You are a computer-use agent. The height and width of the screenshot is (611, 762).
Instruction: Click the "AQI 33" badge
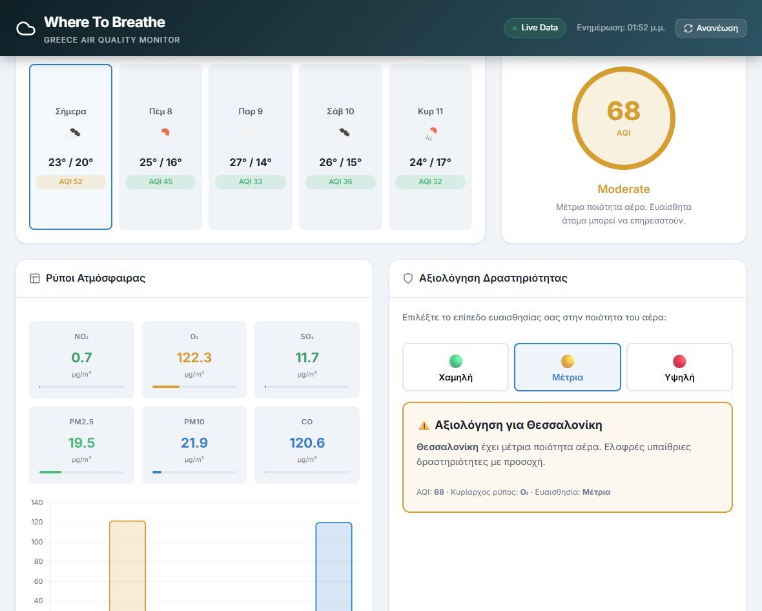(251, 181)
